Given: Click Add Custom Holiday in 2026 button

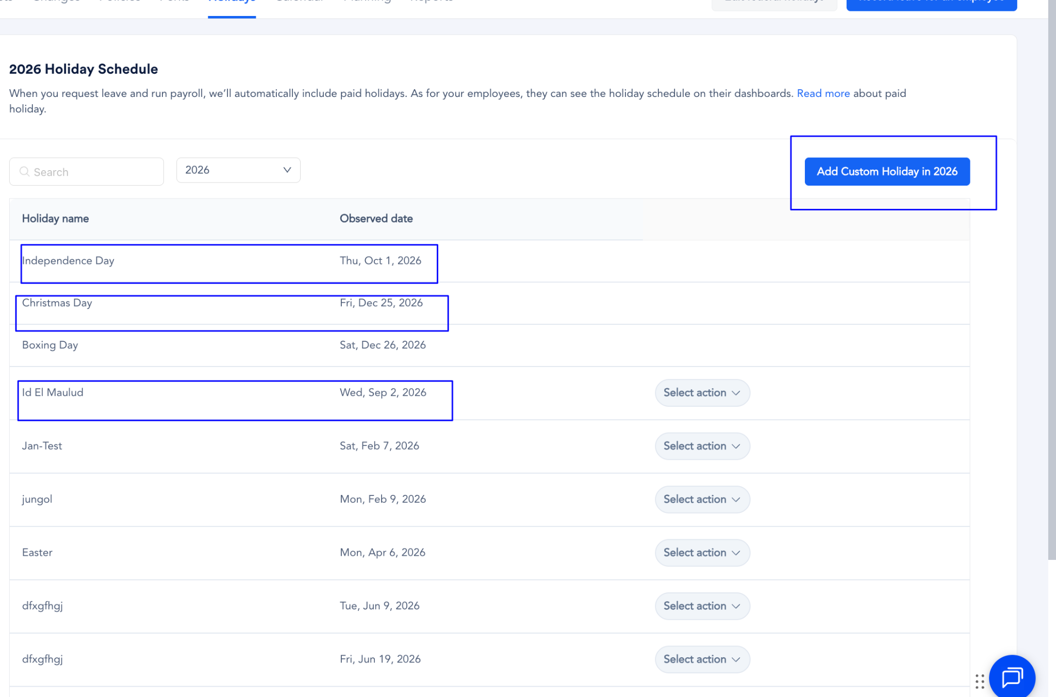Looking at the screenshot, I should click(887, 172).
